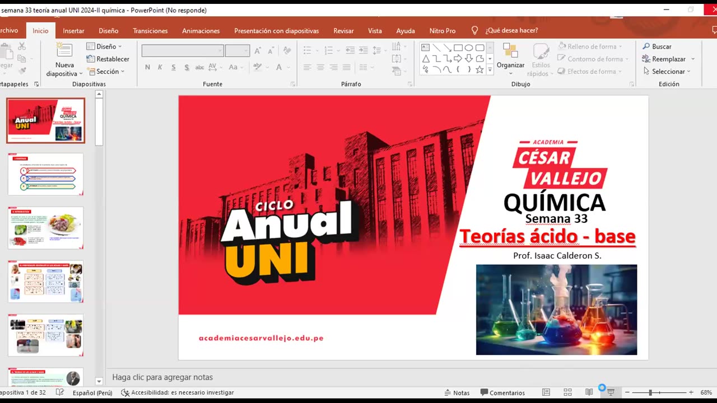This screenshot has width=717, height=403.
Task: Open the Archivo tab
Action: click(9, 31)
